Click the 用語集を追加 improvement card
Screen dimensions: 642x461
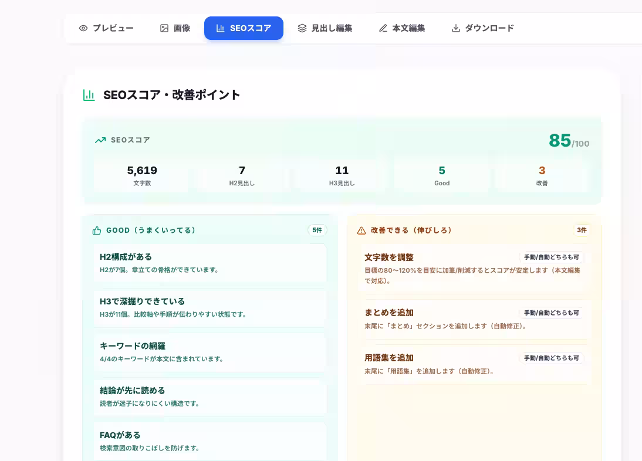(473, 364)
